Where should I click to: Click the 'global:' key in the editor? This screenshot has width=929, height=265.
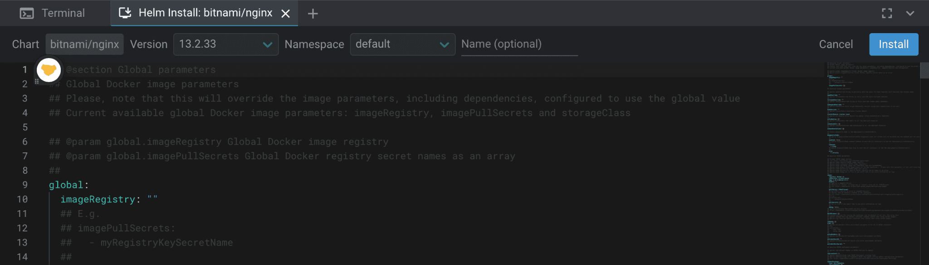pos(68,185)
